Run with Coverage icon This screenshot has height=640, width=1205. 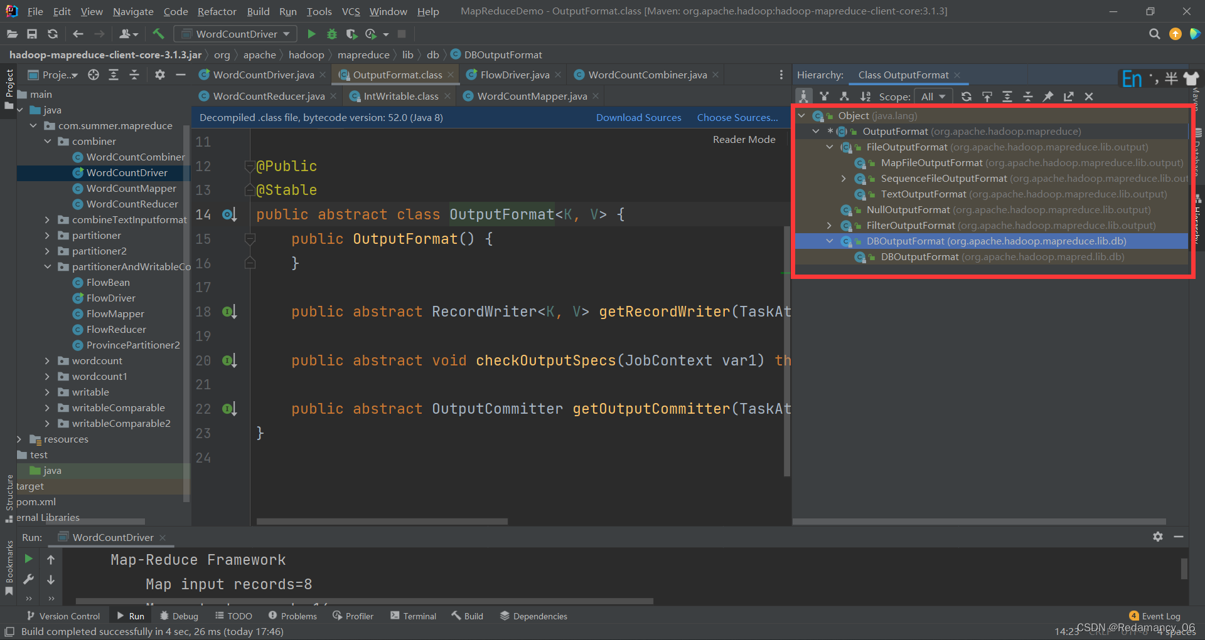(x=351, y=34)
